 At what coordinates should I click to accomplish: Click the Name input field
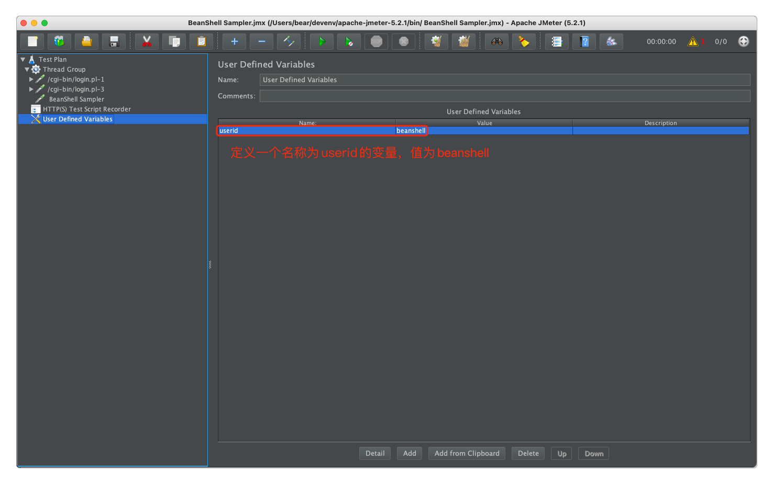point(505,80)
